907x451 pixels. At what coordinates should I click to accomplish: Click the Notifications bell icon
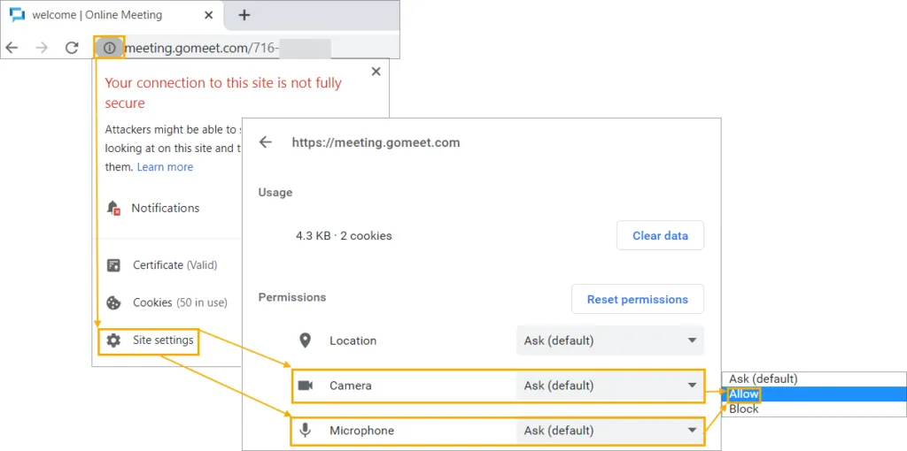113,208
